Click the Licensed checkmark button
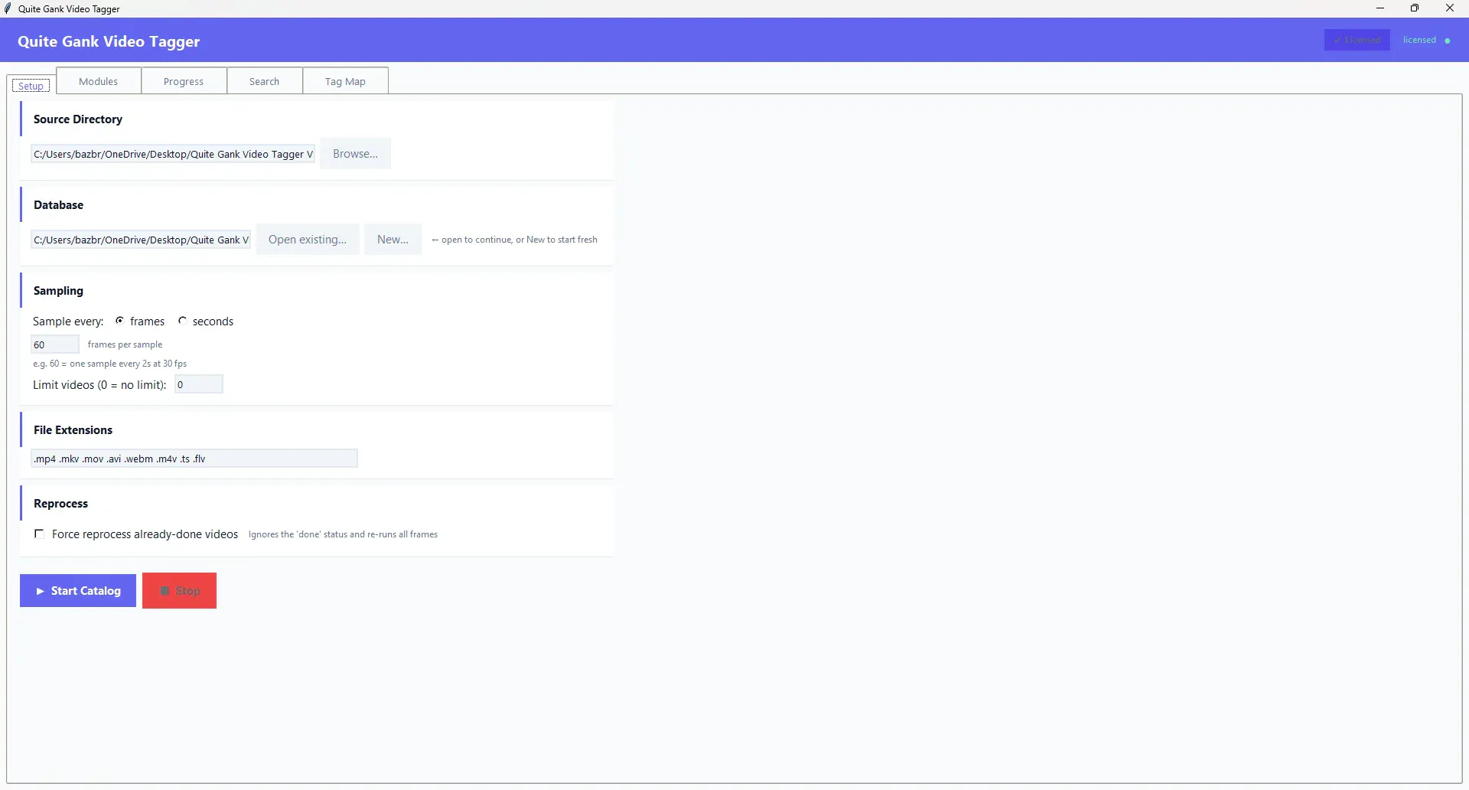Viewport: 1469px width, 790px height. click(x=1357, y=40)
